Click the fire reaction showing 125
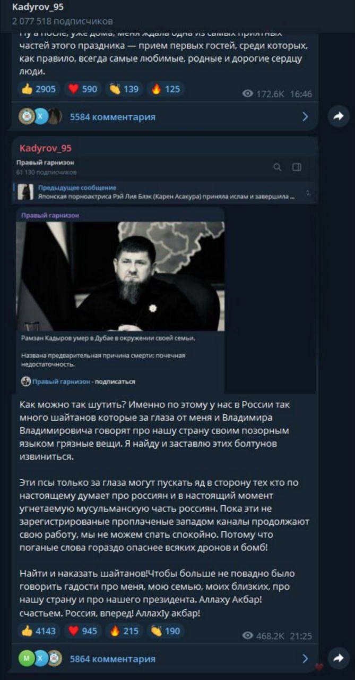 pos(166,89)
